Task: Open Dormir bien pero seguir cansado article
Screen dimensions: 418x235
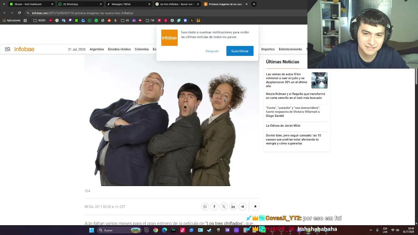Action: tap(293, 139)
